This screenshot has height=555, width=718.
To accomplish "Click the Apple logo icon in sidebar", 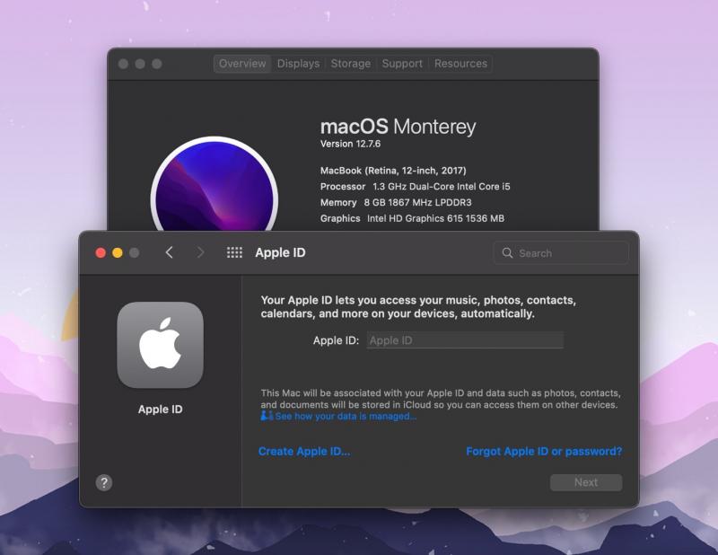I will pyautogui.click(x=160, y=345).
